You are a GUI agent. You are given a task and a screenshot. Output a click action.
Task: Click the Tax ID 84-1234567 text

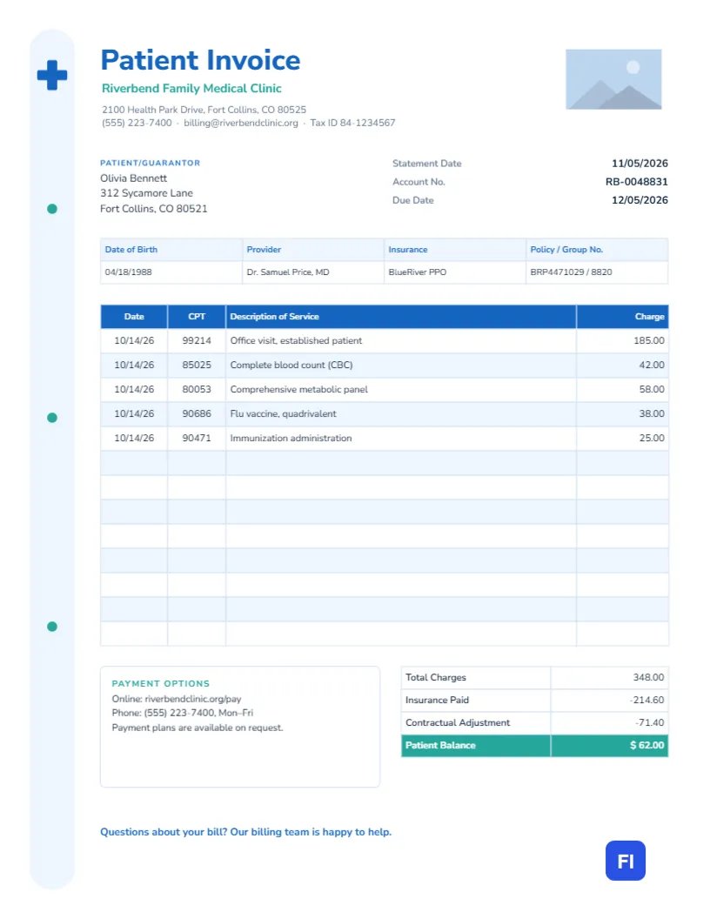click(352, 123)
